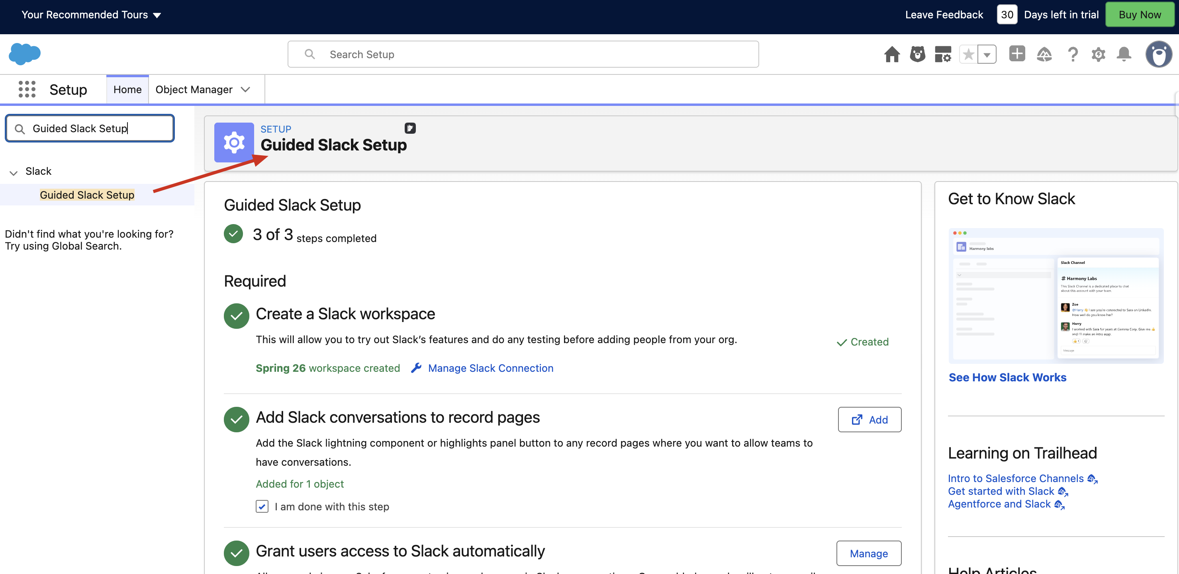
Task: Open See How Slack Works link
Action: tap(1007, 377)
